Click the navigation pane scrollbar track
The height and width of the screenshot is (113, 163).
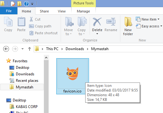[x=46, y=86]
